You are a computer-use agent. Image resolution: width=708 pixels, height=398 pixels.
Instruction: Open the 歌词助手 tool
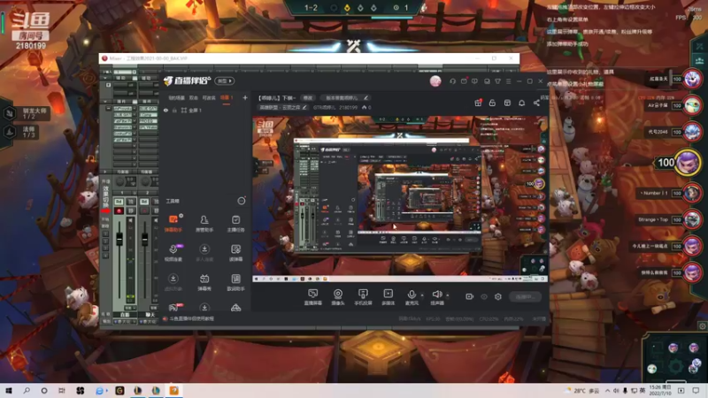[x=235, y=282]
